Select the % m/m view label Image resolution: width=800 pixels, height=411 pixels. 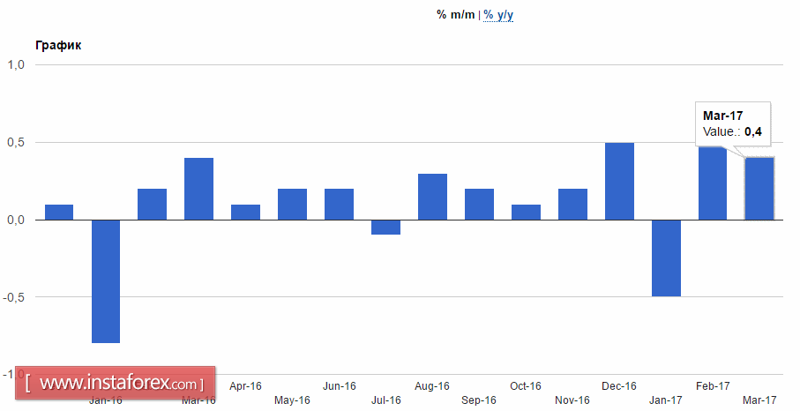(456, 15)
